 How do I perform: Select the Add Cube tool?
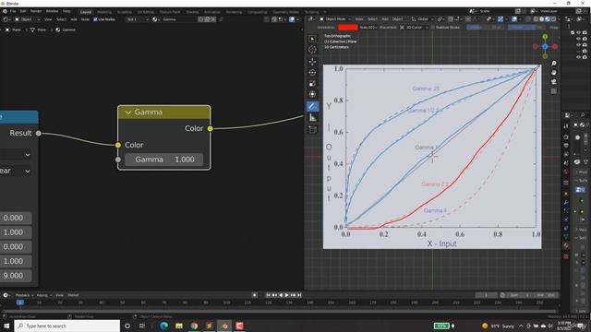point(312,130)
